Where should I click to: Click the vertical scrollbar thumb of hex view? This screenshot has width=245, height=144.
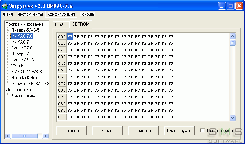point(232,42)
